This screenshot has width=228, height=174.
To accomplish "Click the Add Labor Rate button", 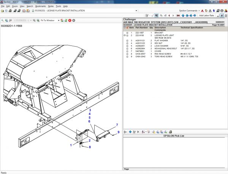I will pos(207,16).
